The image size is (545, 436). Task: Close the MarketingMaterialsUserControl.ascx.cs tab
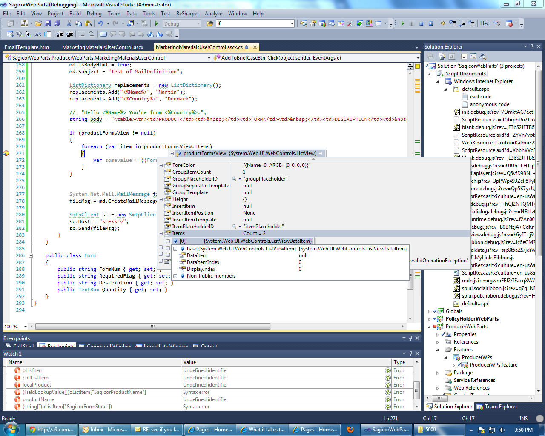point(255,47)
